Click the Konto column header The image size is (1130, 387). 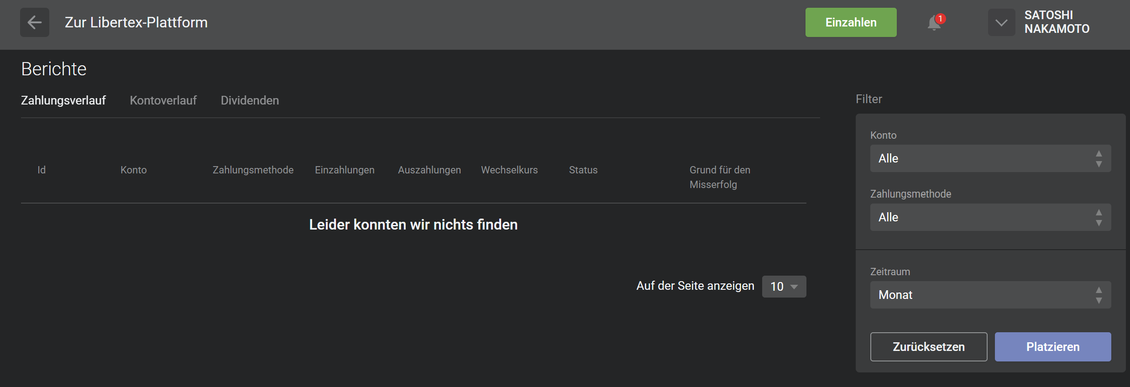click(134, 170)
